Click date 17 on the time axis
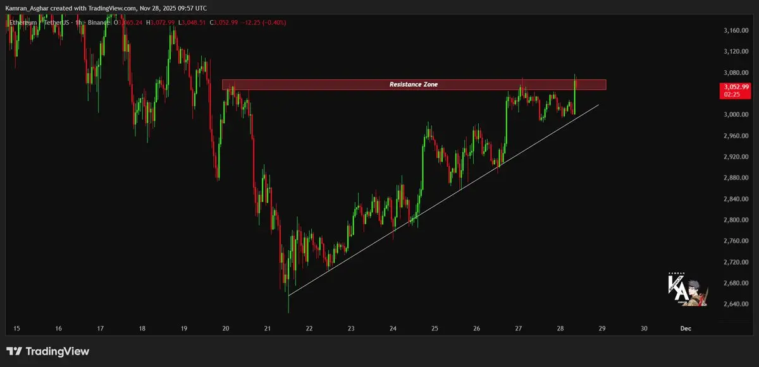The image size is (759, 367). pos(100,328)
